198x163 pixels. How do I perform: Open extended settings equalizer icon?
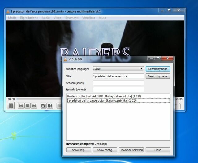(x=50, y=106)
